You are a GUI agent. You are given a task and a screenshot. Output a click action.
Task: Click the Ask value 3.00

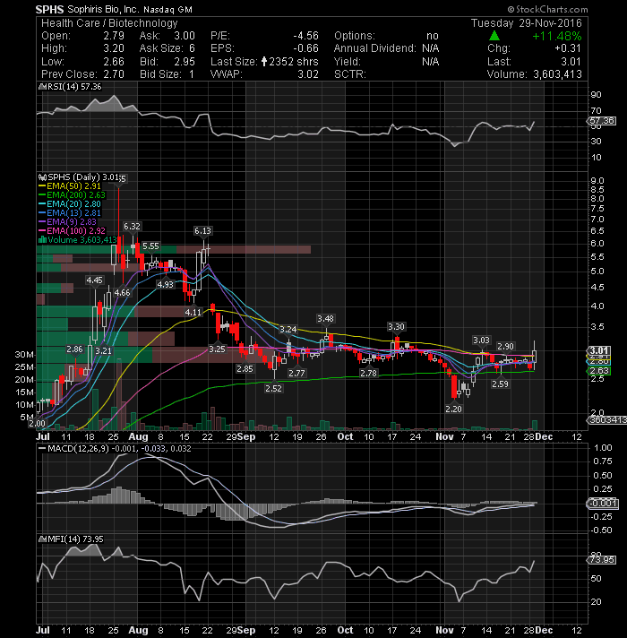[185, 36]
